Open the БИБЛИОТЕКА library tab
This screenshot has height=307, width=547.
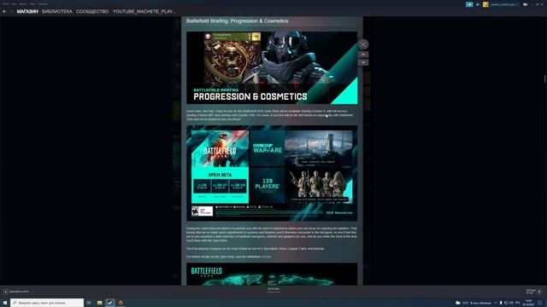pos(57,11)
